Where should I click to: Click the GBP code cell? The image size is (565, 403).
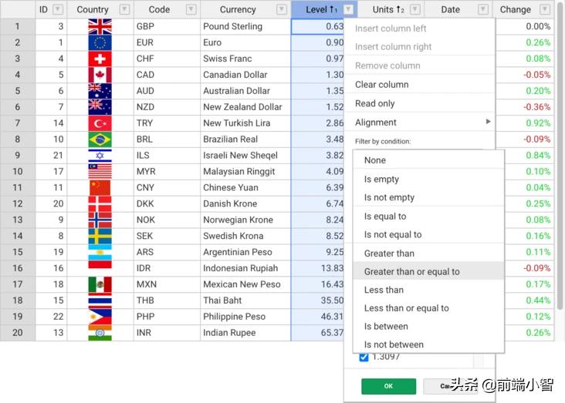pos(167,27)
